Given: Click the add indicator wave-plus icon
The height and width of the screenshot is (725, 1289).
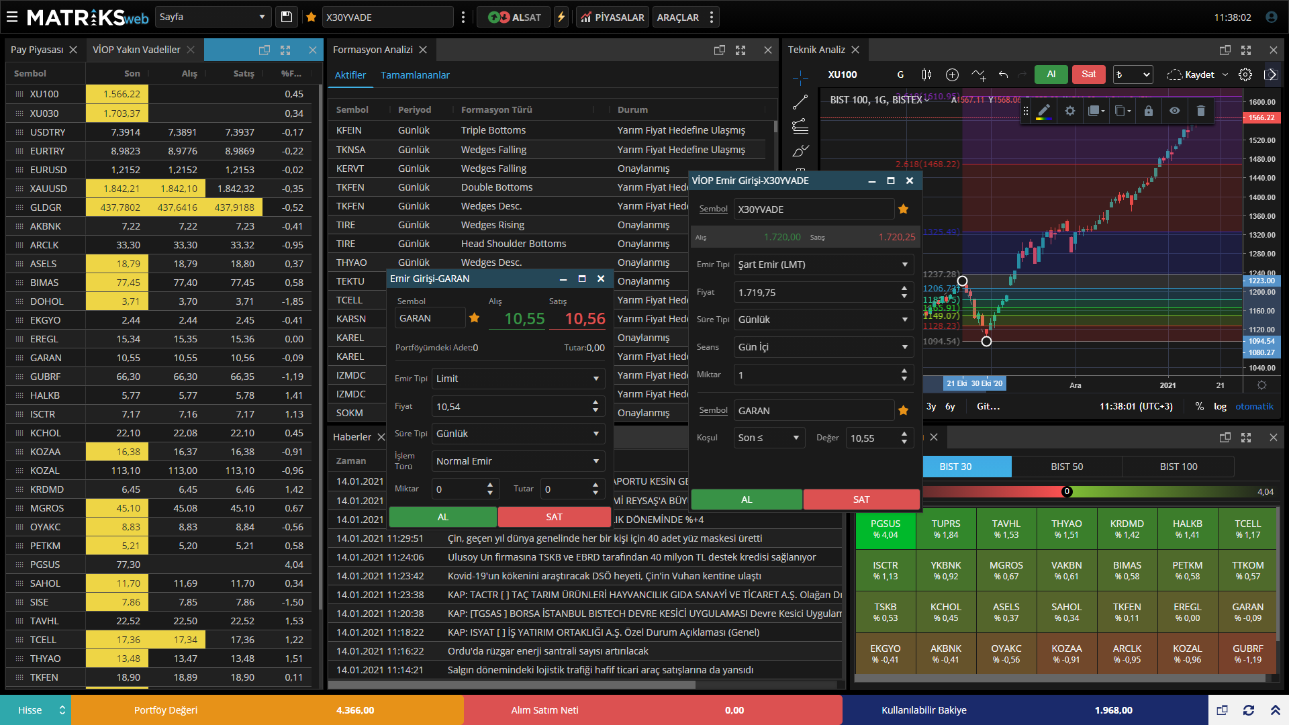Looking at the screenshot, I should (x=978, y=75).
